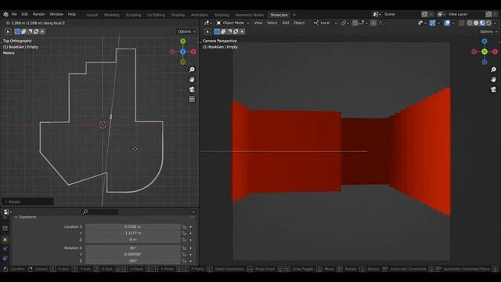Toggle snapping magnet icon
This screenshot has height=282, width=501.
(x=355, y=23)
